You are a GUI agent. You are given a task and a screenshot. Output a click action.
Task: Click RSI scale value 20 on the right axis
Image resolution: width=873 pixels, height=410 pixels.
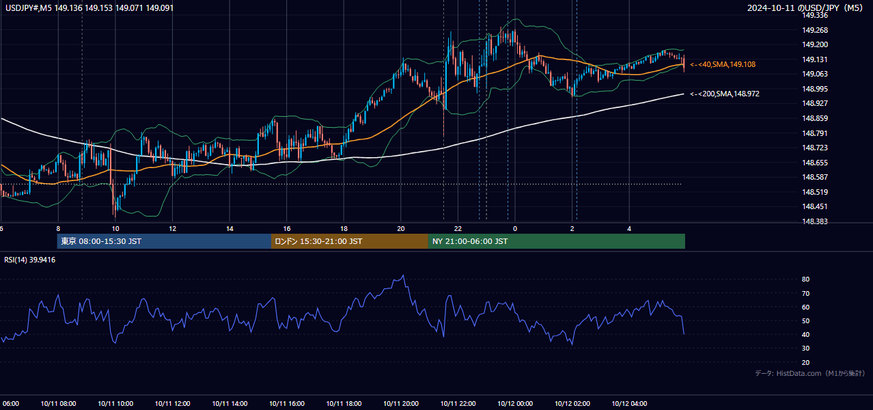806,362
